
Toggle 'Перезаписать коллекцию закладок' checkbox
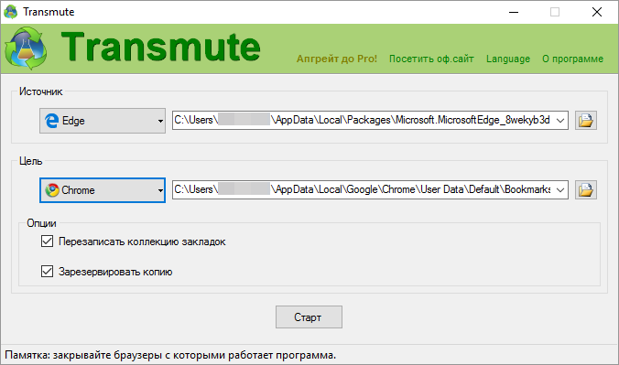(x=47, y=242)
